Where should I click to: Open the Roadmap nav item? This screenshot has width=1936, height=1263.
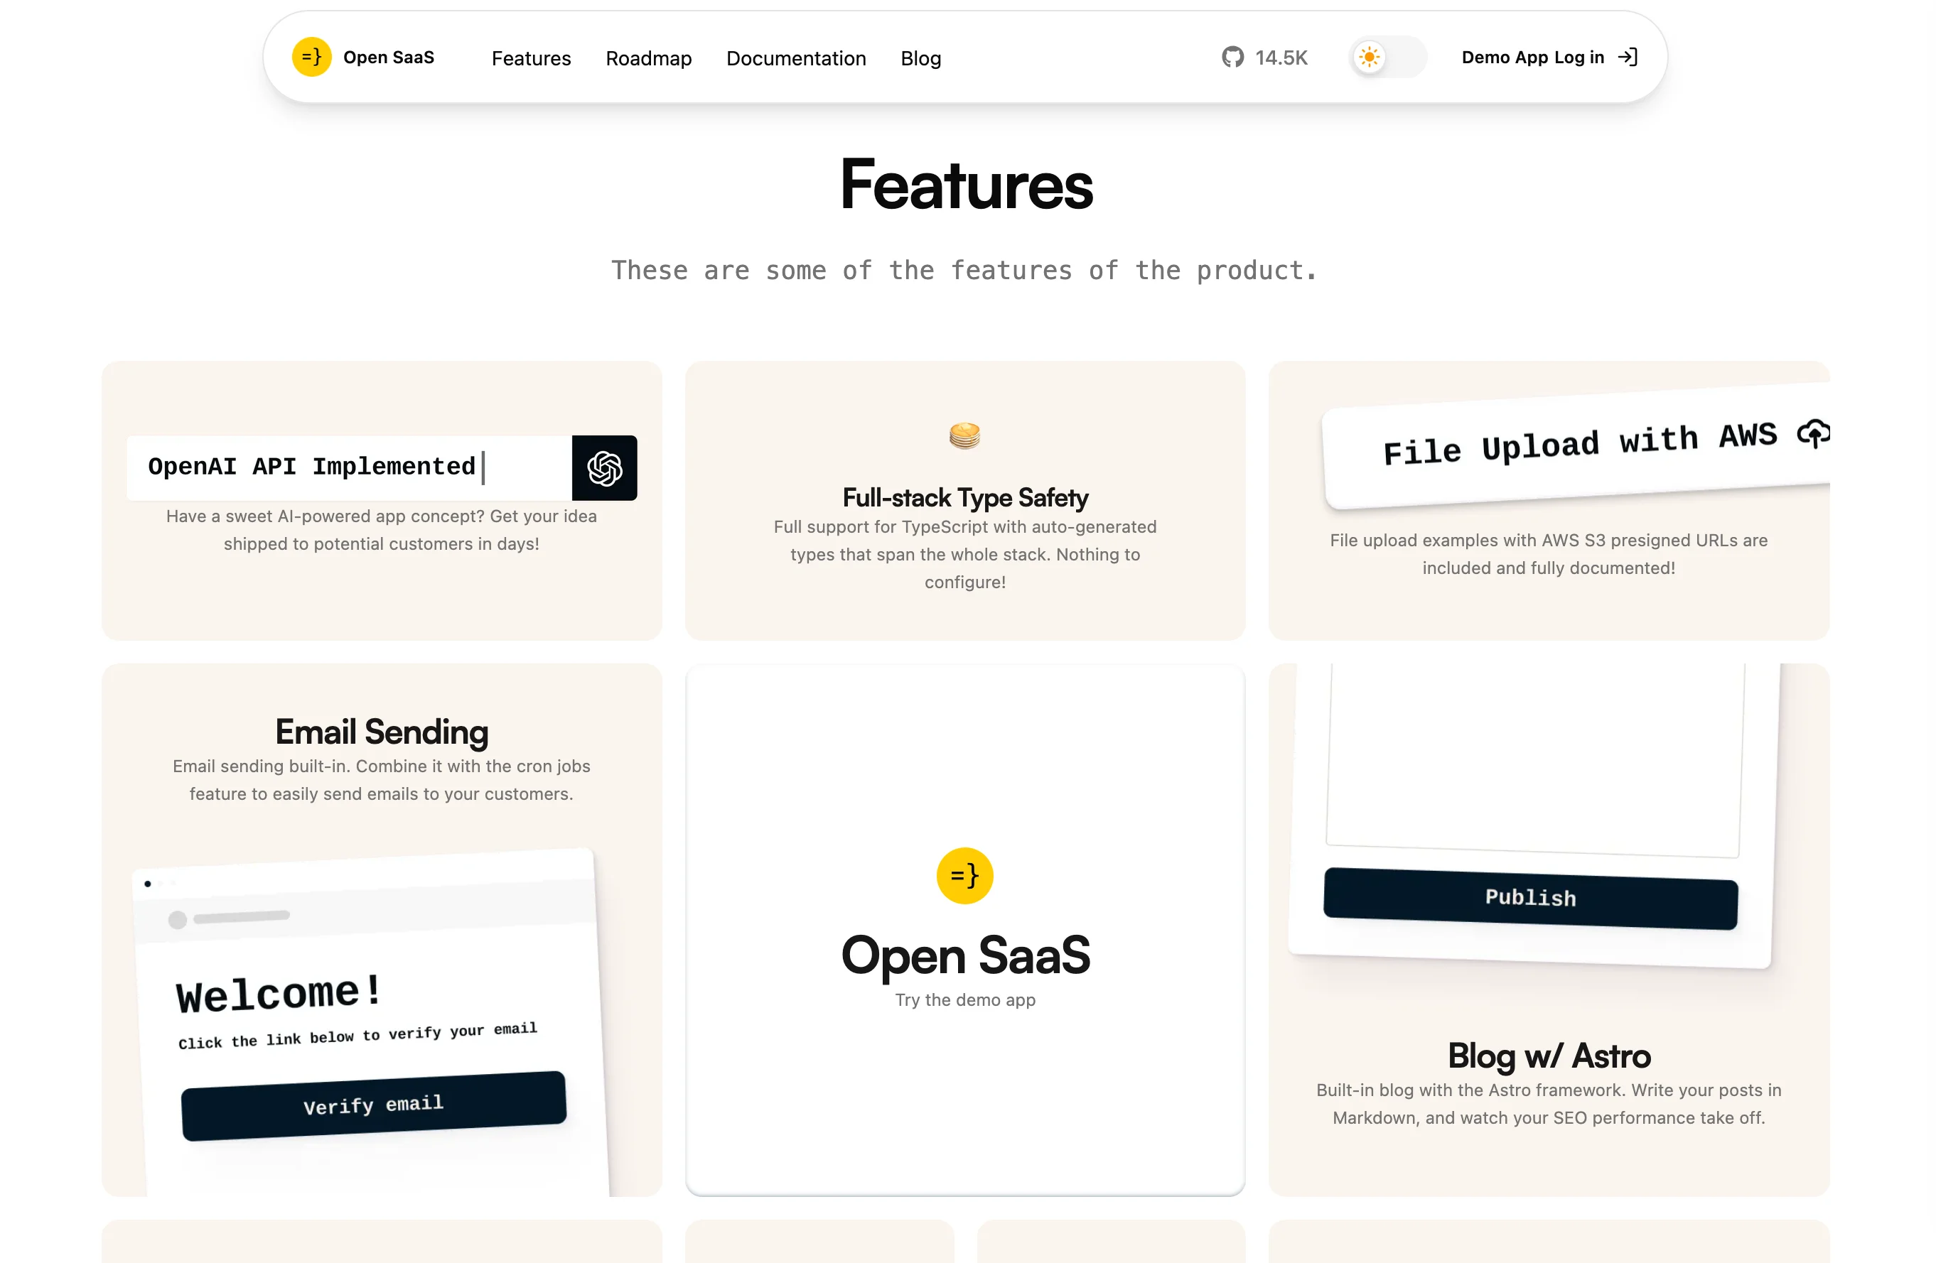(x=648, y=58)
